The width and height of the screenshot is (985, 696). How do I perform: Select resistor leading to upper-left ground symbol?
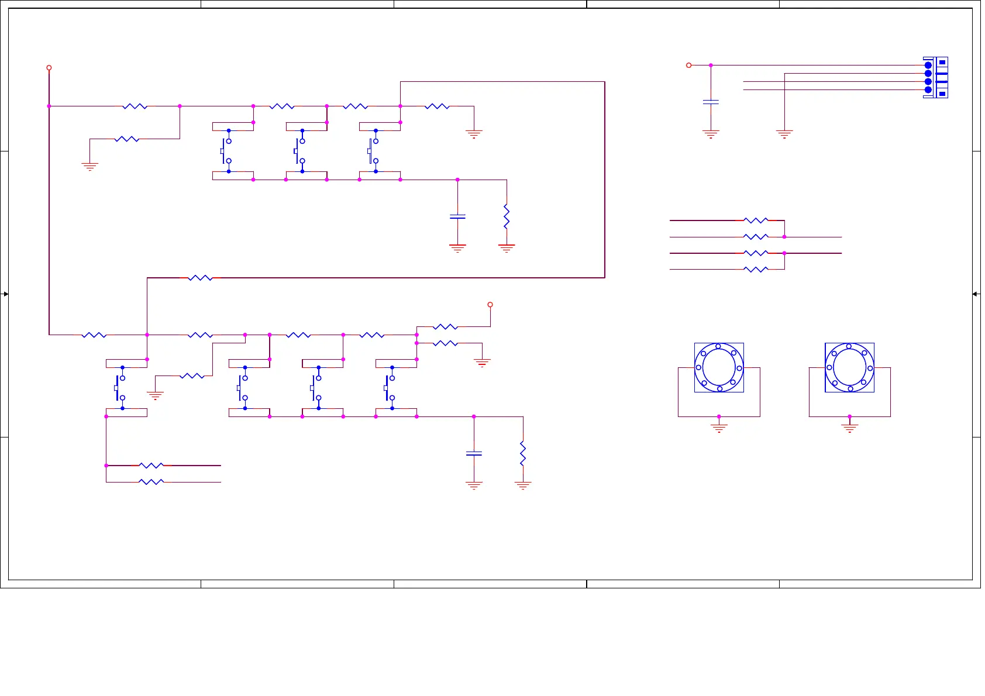click(127, 139)
